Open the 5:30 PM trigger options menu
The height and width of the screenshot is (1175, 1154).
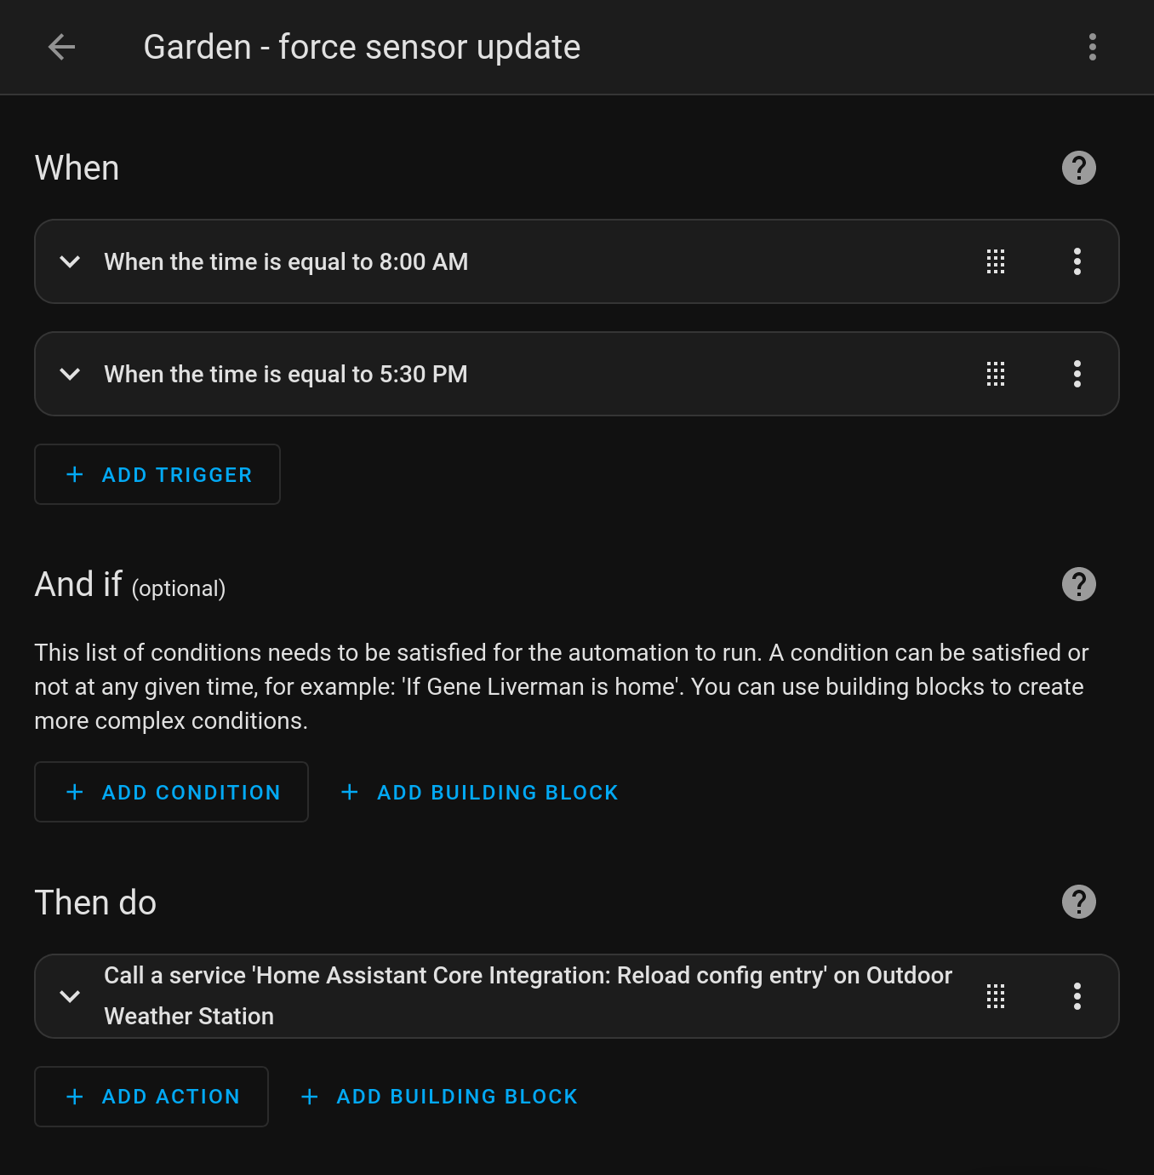tap(1077, 374)
